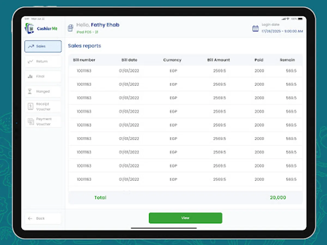327x245 pixels.
Task: Click the Sales reports heading
Action: pos(84,46)
